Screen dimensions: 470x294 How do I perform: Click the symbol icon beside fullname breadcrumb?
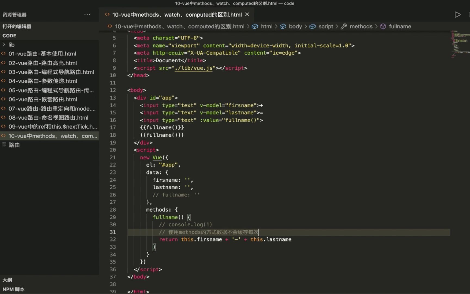(x=383, y=26)
